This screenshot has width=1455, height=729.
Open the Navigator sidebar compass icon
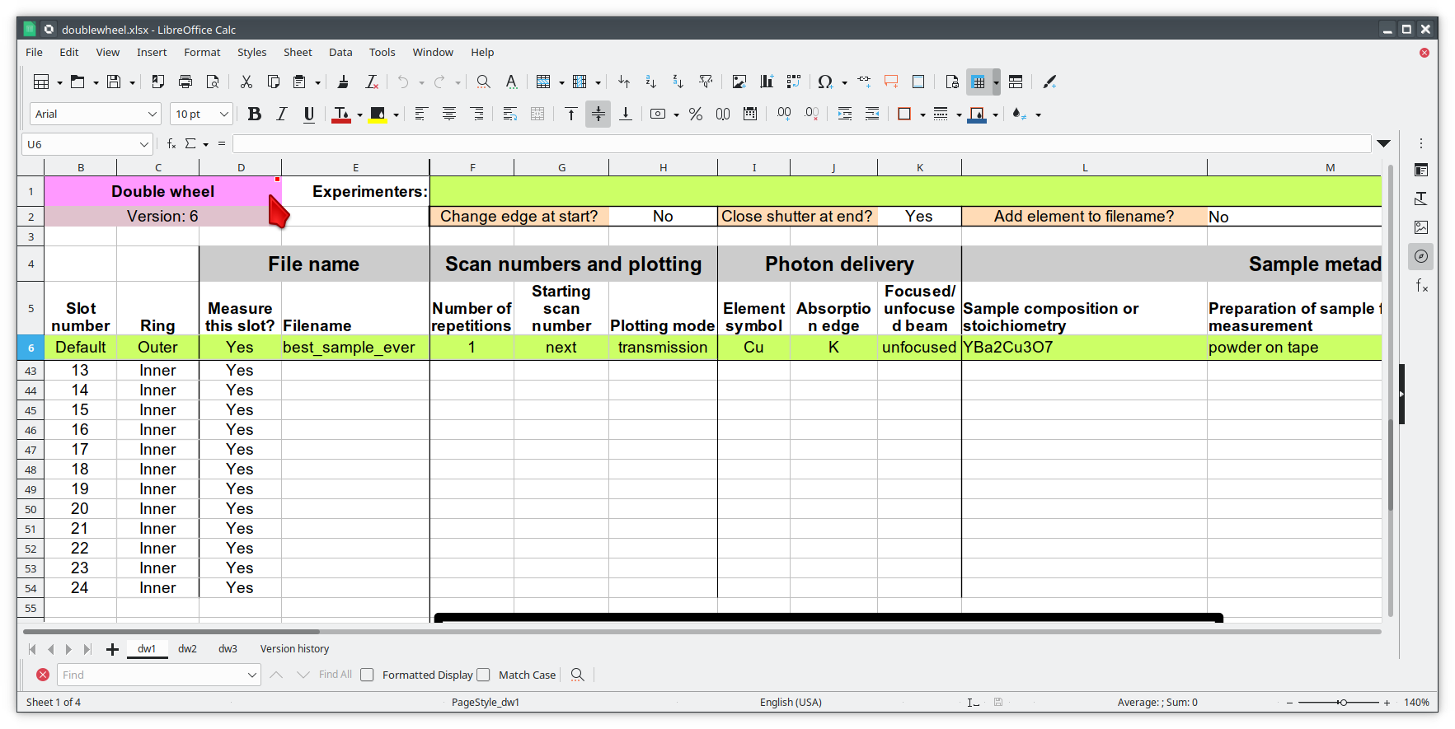(1421, 256)
